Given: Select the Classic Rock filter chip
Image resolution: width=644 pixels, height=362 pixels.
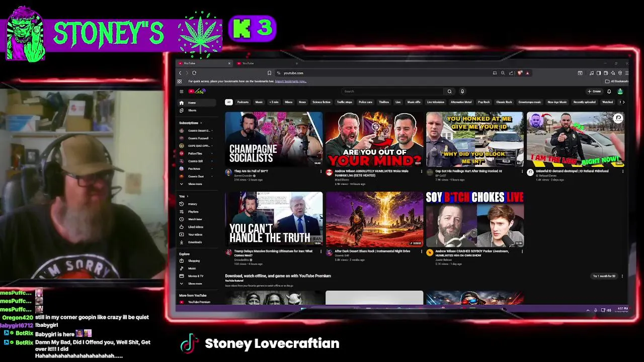Looking at the screenshot, I should (x=504, y=102).
